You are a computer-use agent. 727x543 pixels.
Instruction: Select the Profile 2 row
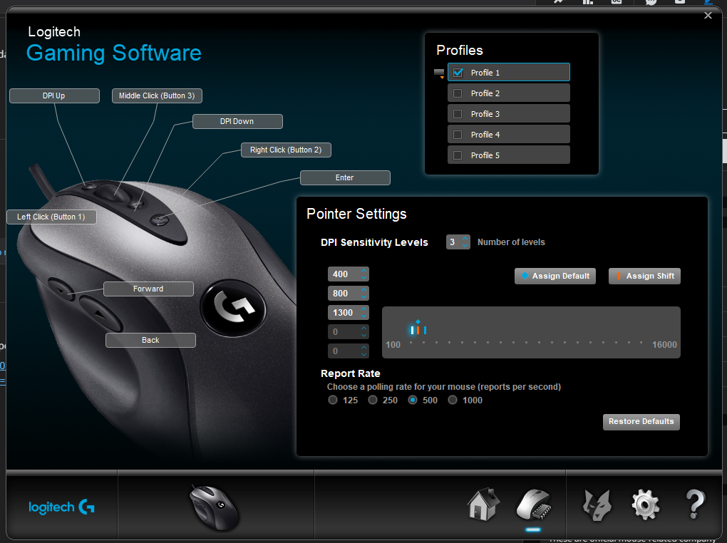(x=509, y=93)
